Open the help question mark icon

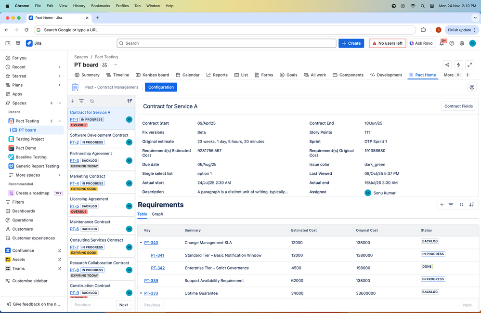[452, 43]
